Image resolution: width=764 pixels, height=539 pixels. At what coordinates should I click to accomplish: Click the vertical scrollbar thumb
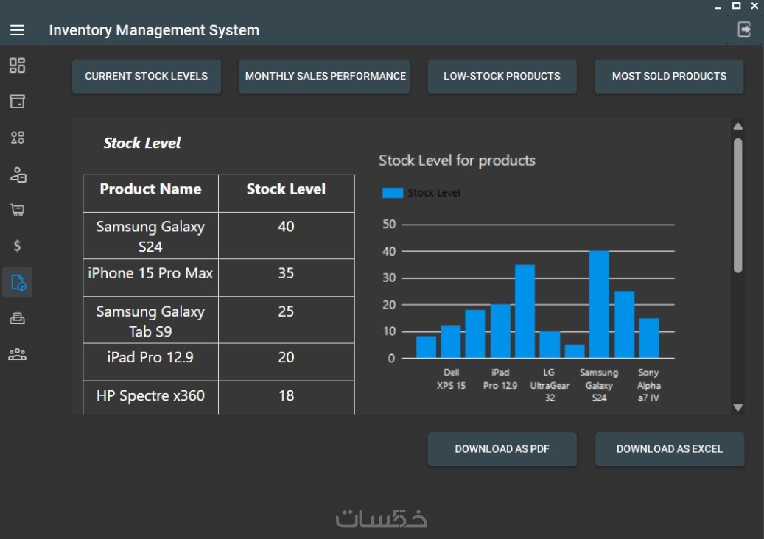(x=737, y=205)
